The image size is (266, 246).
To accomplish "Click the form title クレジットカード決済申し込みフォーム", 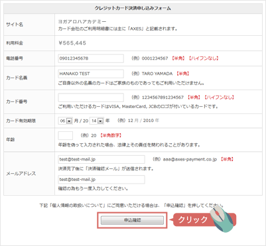I will pyautogui.click(x=133, y=9).
